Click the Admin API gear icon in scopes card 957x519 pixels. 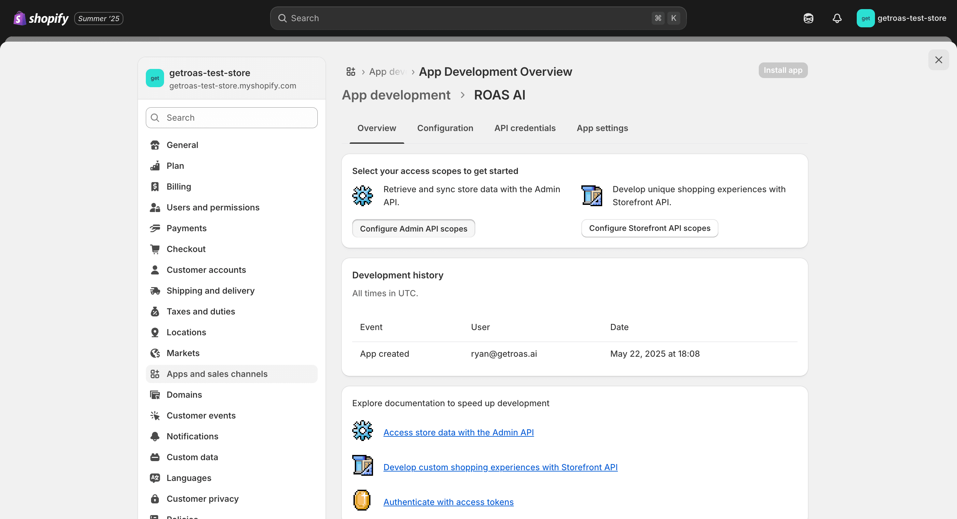pyautogui.click(x=363, y=196)
